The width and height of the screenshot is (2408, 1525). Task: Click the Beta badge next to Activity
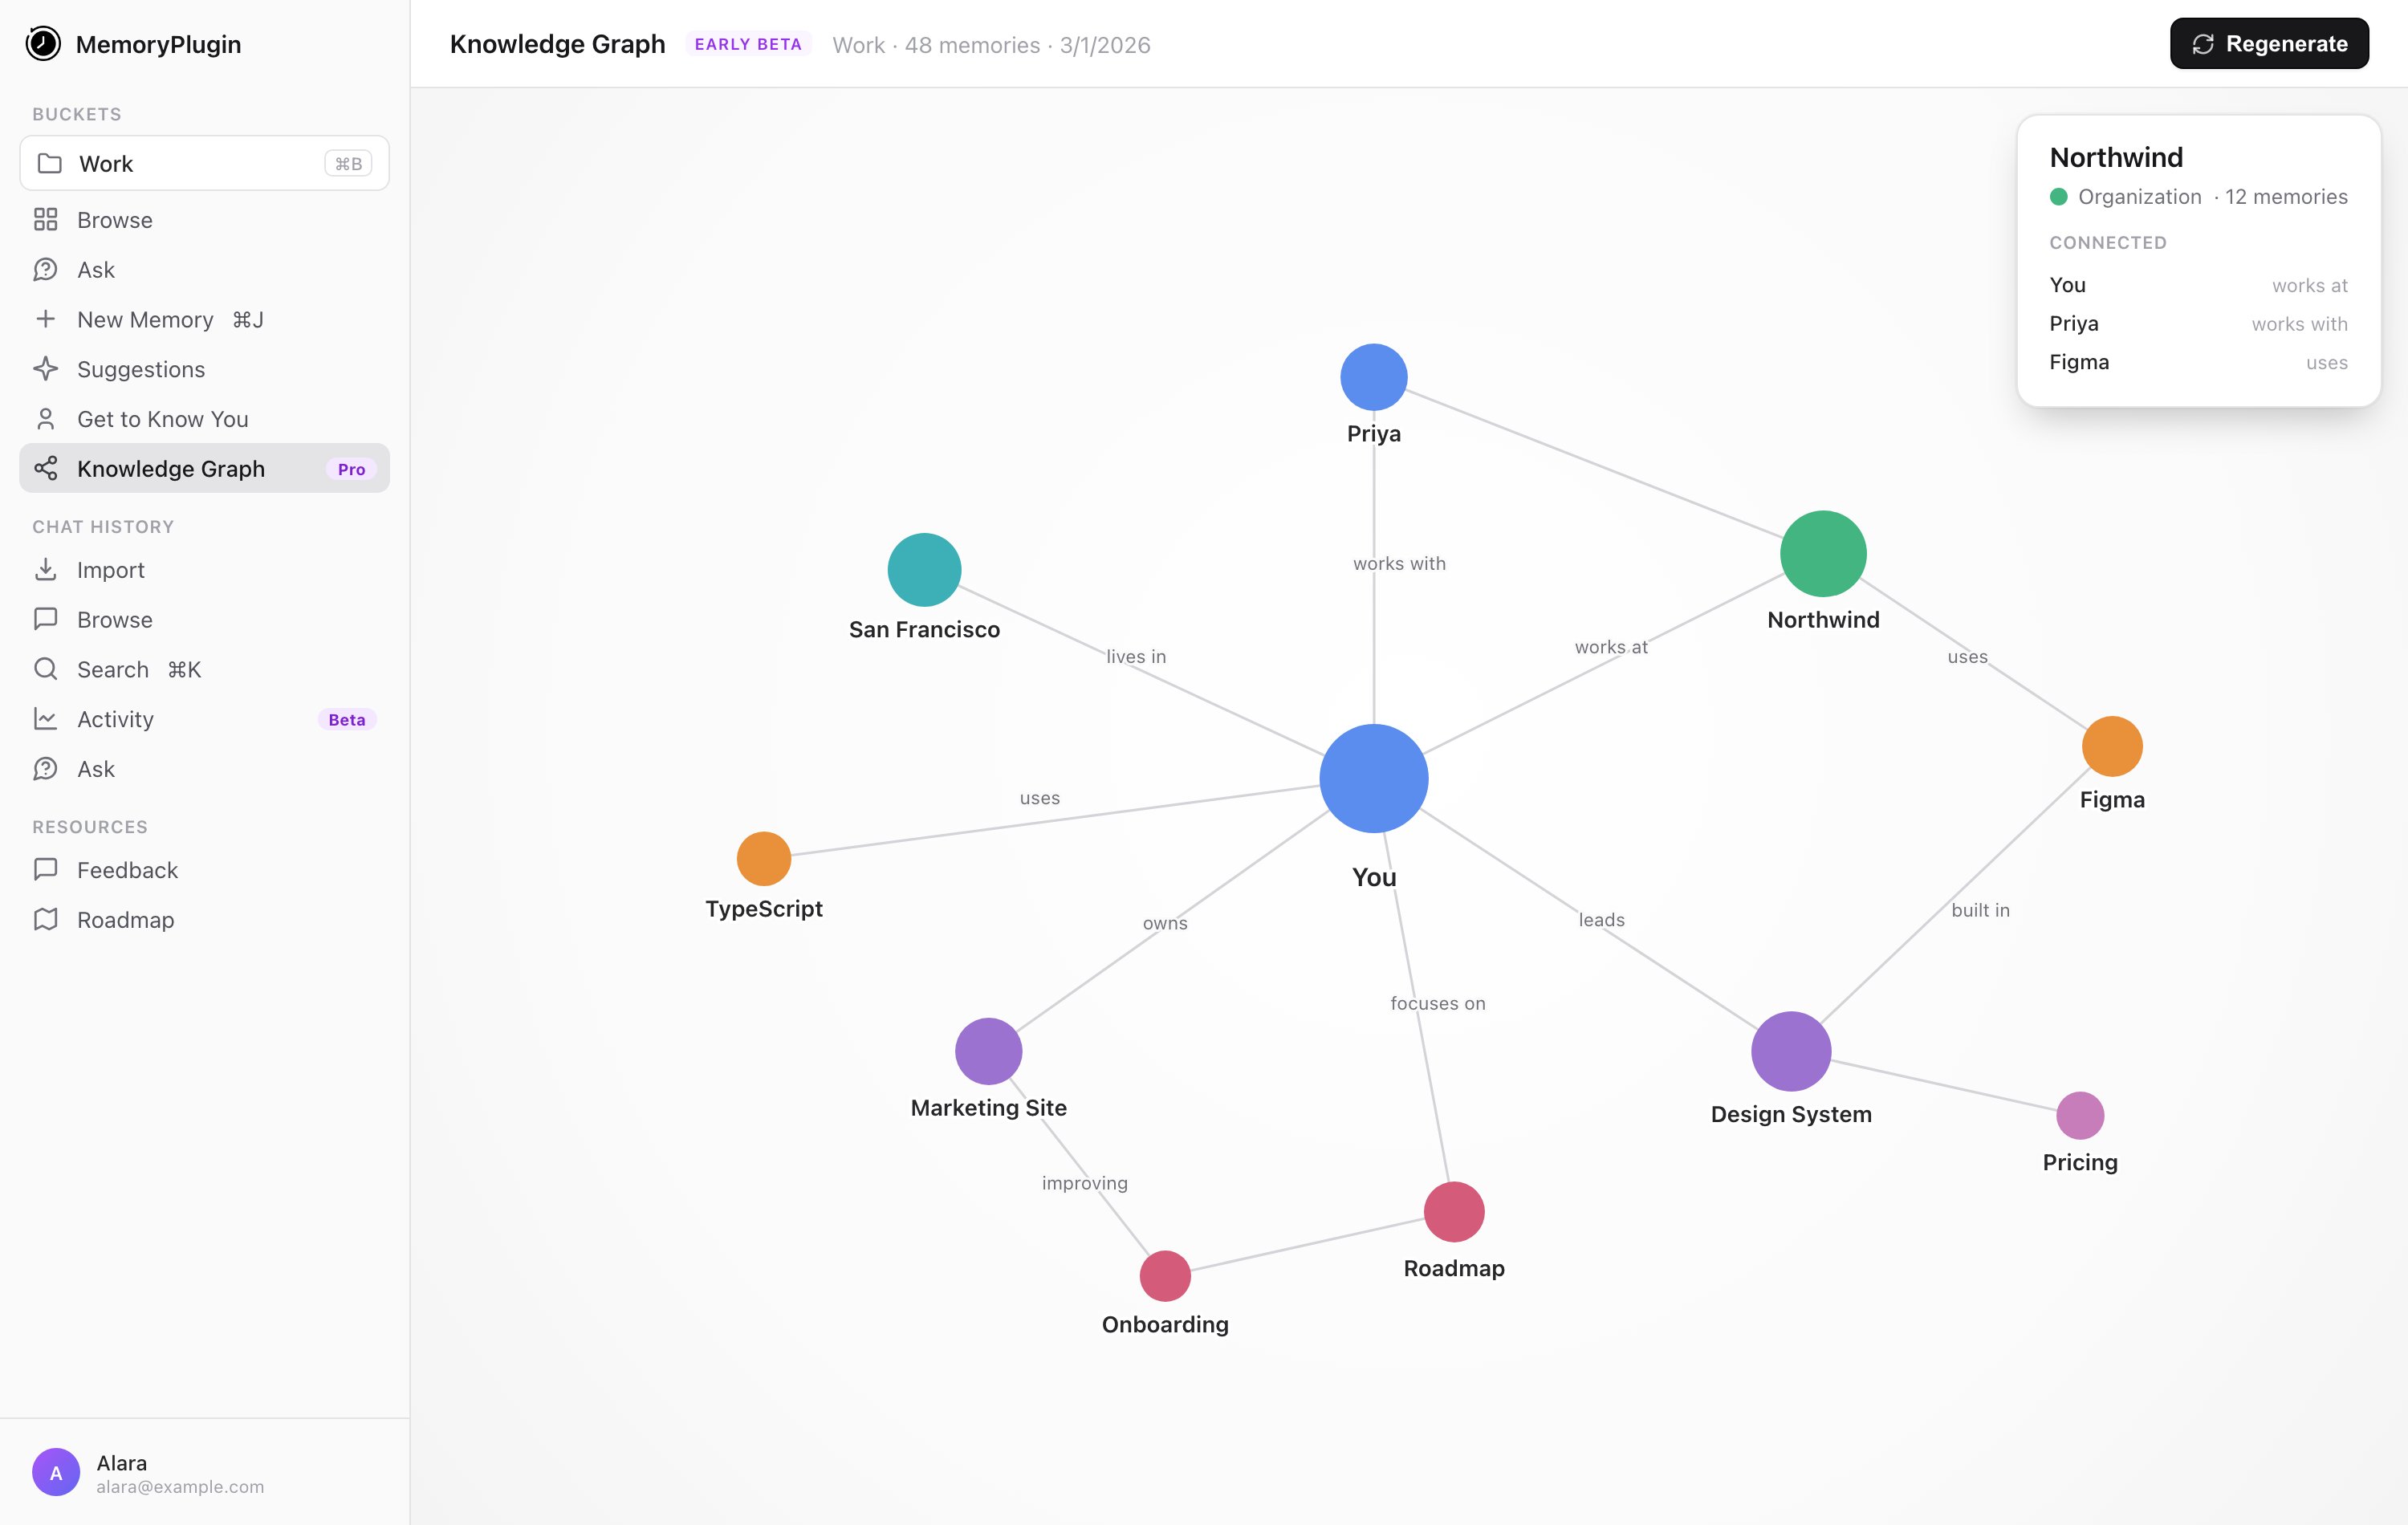pos(347,720)
